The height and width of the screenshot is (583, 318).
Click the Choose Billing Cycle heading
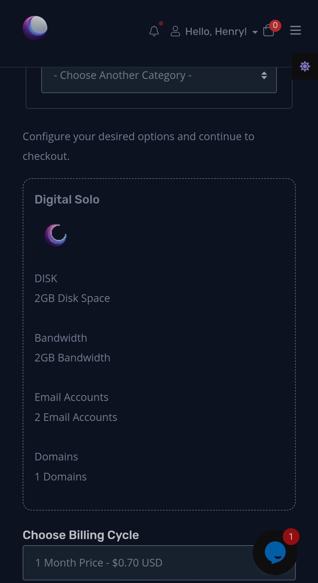(x=81, y=535)
